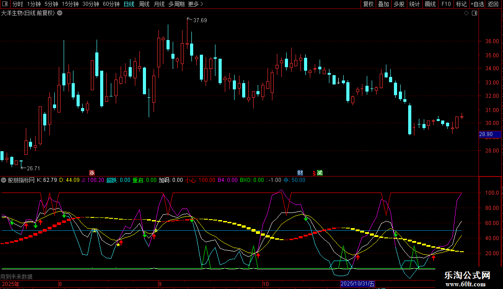Click the red 涨 marker icon
The image size is (503, 289).
(x=92, y=173)
